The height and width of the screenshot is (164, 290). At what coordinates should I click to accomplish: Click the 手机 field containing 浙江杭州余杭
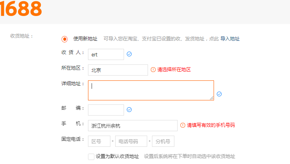pos(132,126)
